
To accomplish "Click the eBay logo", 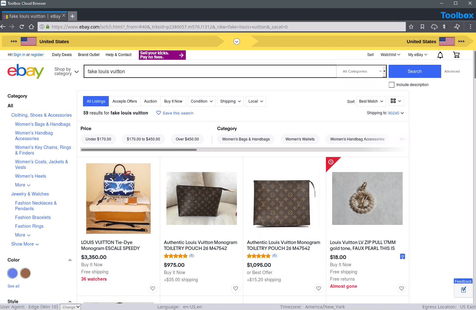I will click(26, 71).
